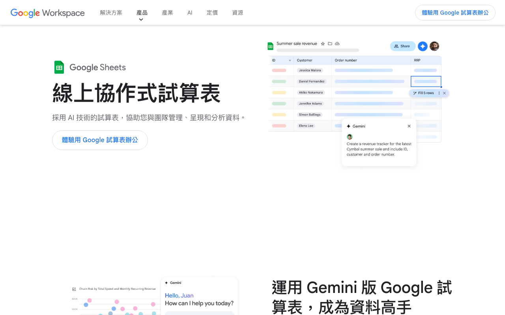This screenshot has height=315, width=505.
Task: Click the Elena Lee chip
Action: pos(306,126)
